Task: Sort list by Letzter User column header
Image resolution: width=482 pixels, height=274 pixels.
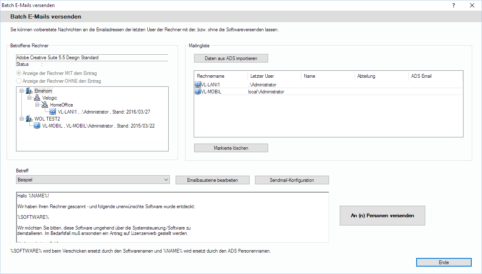Action: pos(274,76)
